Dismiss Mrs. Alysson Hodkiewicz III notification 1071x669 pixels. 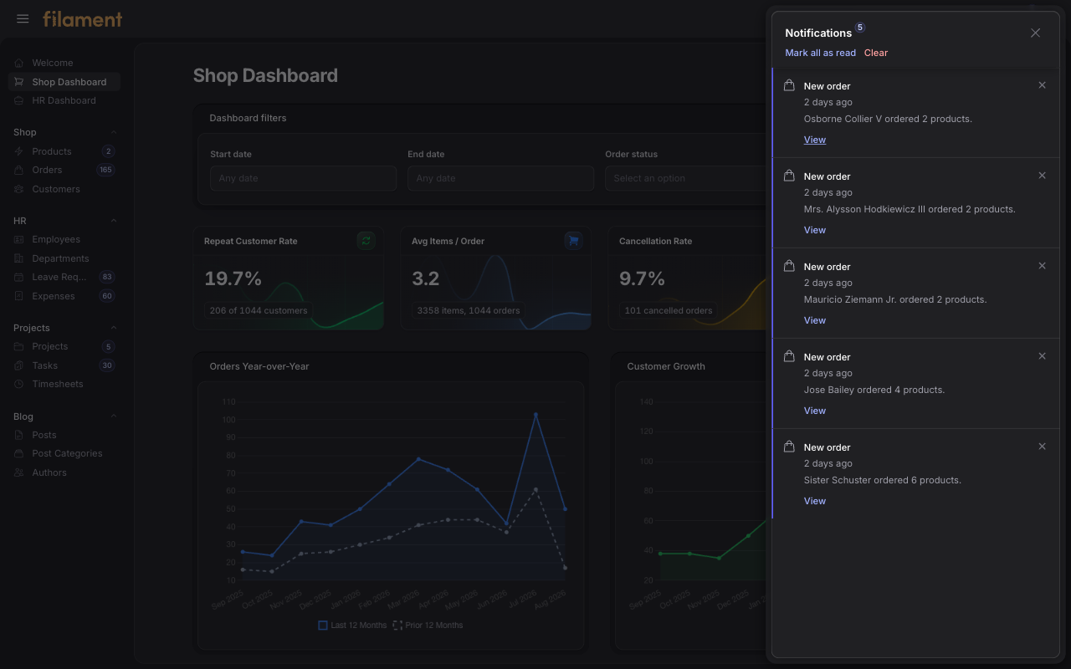pyautogui.click(x=1042, y=176)
